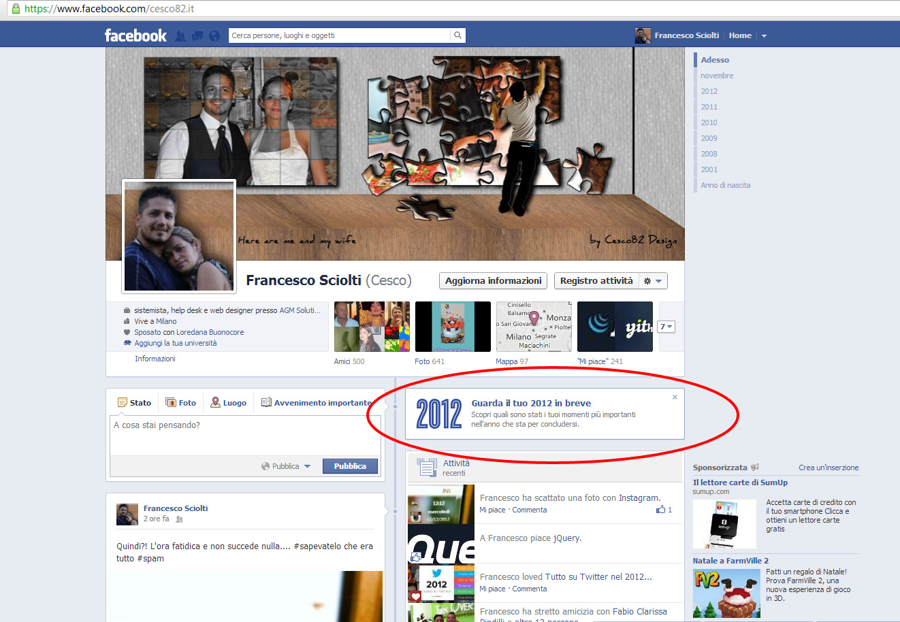Viewport: 900px width, 622px height.
Task: Open messages icon in top bar
Action: click(x=197, y=36)
